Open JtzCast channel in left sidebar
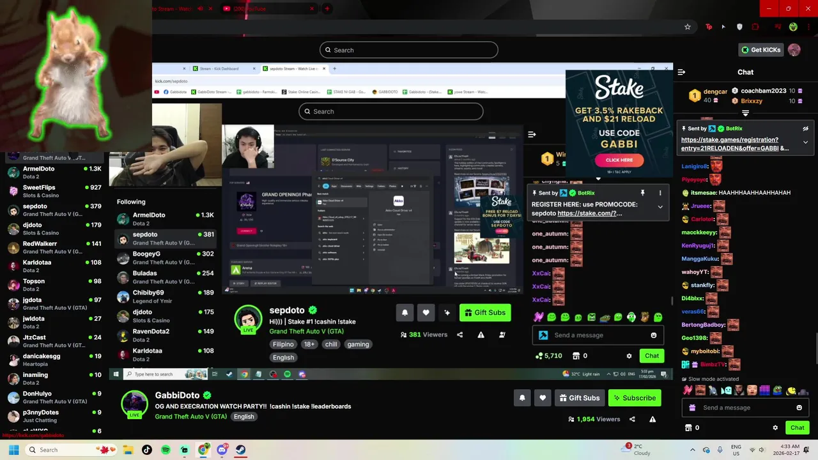Screen dimensions: 818x460 tap(54, 341)
